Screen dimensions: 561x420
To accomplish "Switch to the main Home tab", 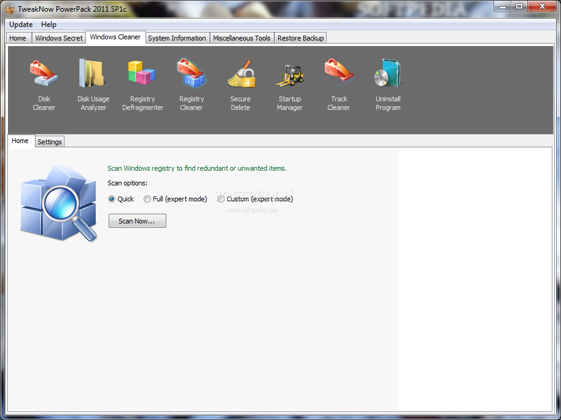I will coord(18,38).
